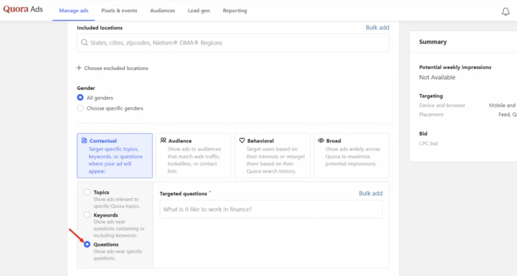Click Bulk add link for included locations
Viewport: 517px width, 276px height.
point(377,28)
